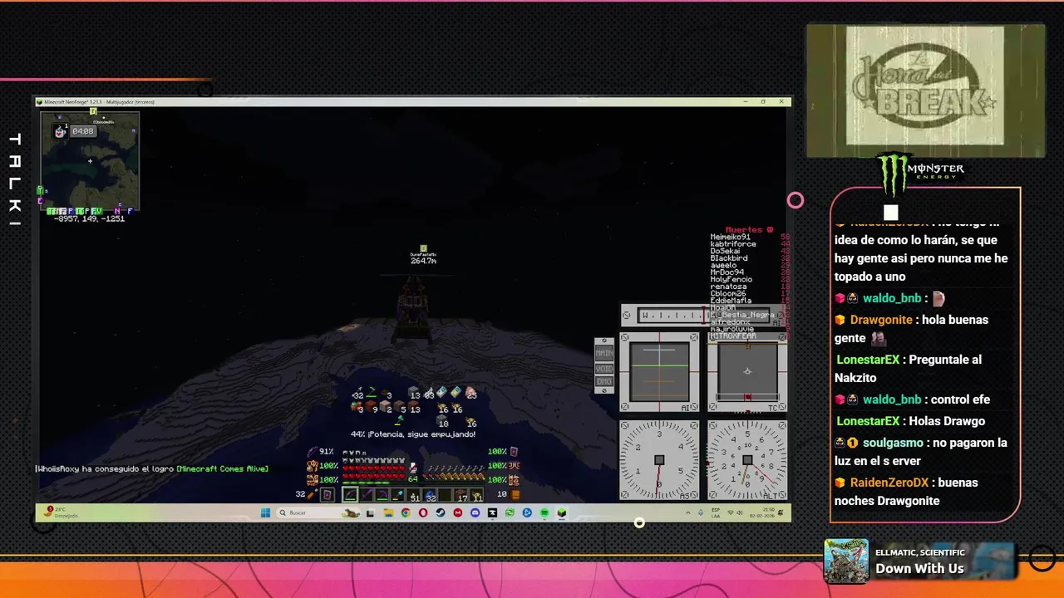
Task: Open the notification bell in tray
Action: coord(781,512)
